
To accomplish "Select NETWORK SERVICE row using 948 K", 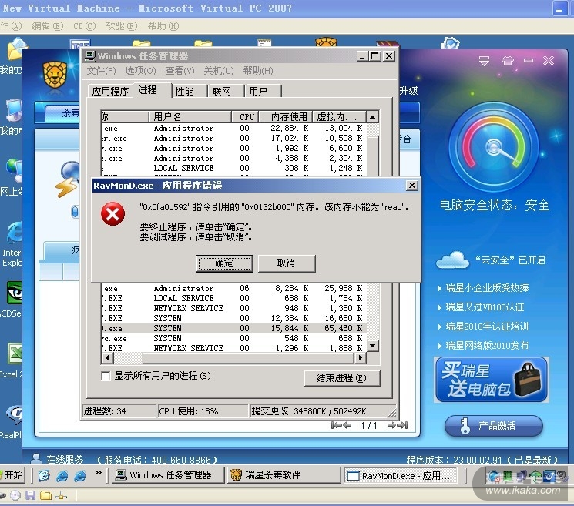I will tap(233, 308).
